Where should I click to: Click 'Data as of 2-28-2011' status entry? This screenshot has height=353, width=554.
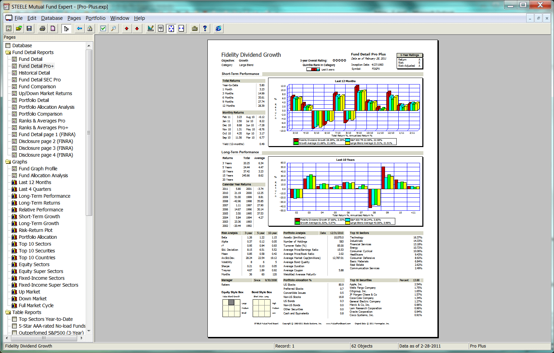(x=420, y=346)
